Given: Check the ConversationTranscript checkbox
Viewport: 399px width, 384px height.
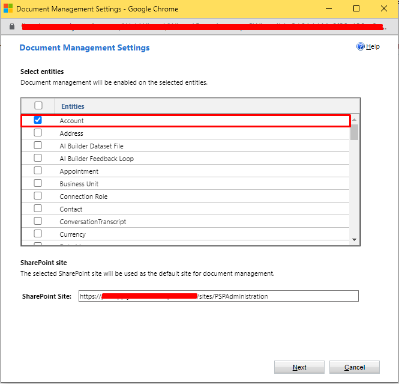Looking at the screenshot, I should [38, 221].
